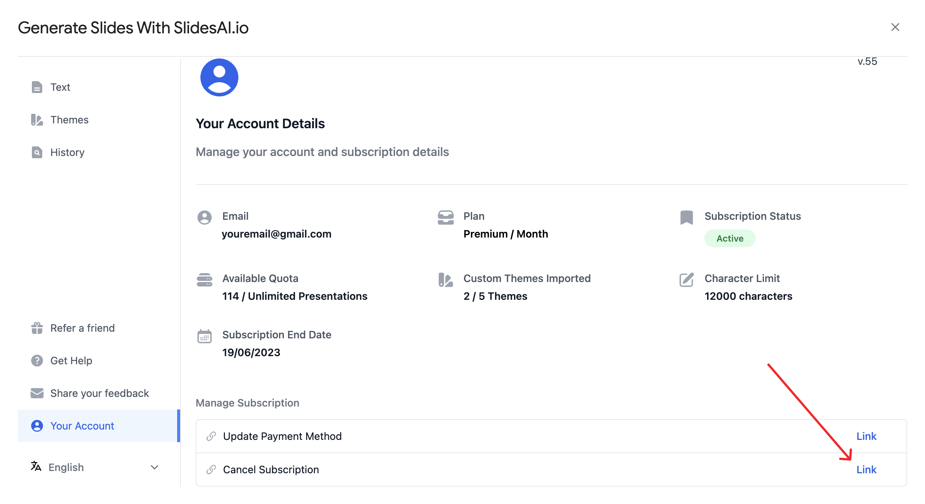Click the History search-document icon
The image size is (925, 504).
click(x=37, y=152)
